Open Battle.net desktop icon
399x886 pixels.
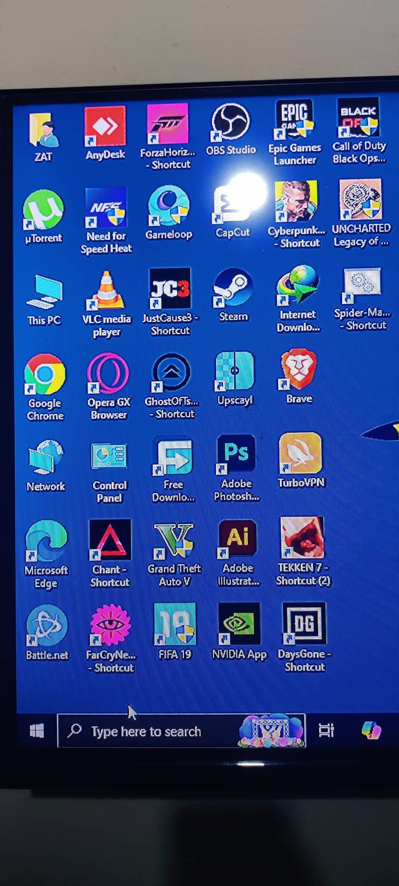pyautogui.click(x=47, y=625)
